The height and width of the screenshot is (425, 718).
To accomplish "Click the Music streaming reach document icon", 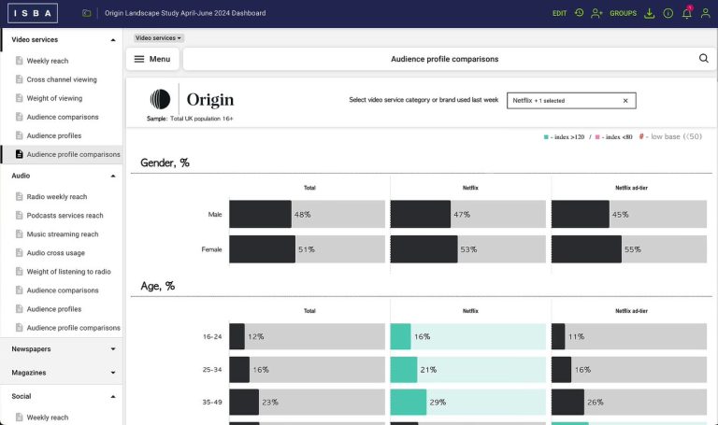I will 20,234.
